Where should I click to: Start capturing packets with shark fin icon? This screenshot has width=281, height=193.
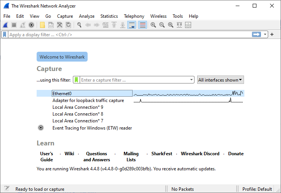[5, 25]
